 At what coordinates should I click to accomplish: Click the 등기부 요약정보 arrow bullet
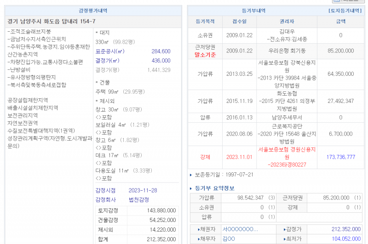tap(191, 188)
